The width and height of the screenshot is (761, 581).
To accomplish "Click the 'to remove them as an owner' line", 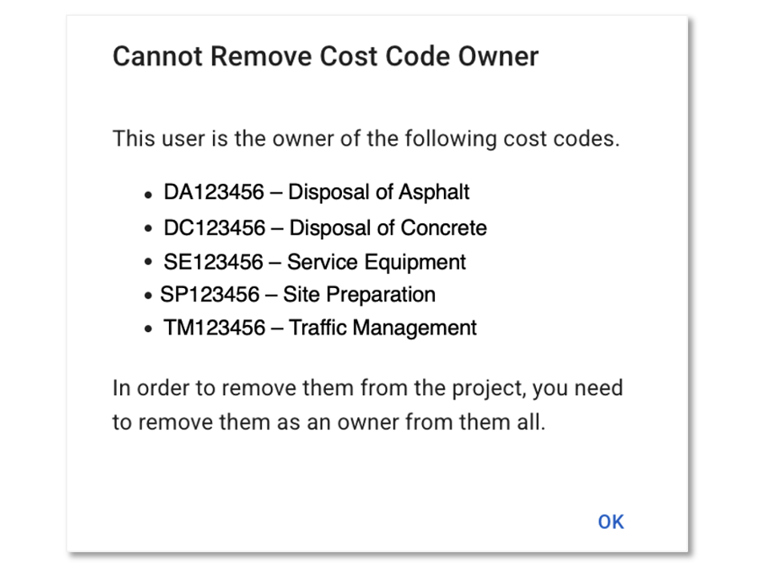I will click(x=328, y=423).
